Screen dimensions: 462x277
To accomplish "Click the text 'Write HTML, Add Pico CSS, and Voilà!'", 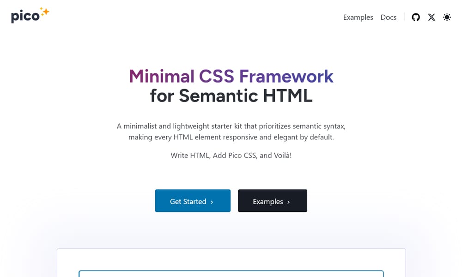I will 231,156.
